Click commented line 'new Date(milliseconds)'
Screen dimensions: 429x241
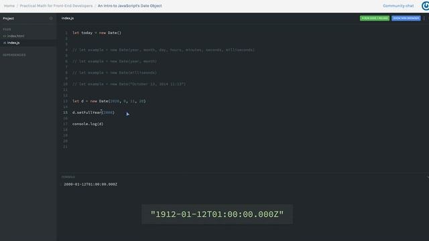[x=115, y=73]
